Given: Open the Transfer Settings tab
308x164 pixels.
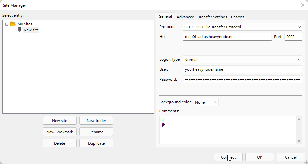Looking at the screenshot, I should [212, 17].
